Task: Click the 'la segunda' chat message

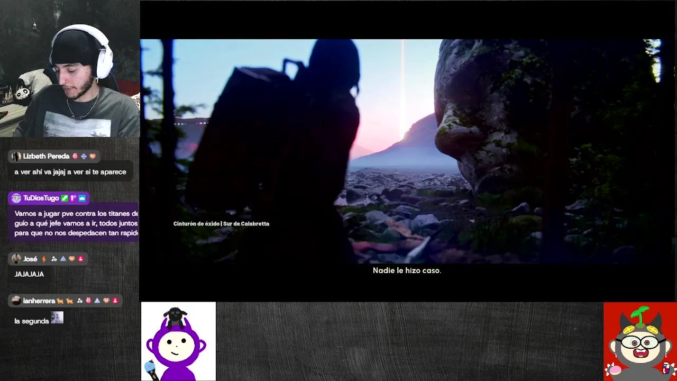Action: tap(32, 321)
